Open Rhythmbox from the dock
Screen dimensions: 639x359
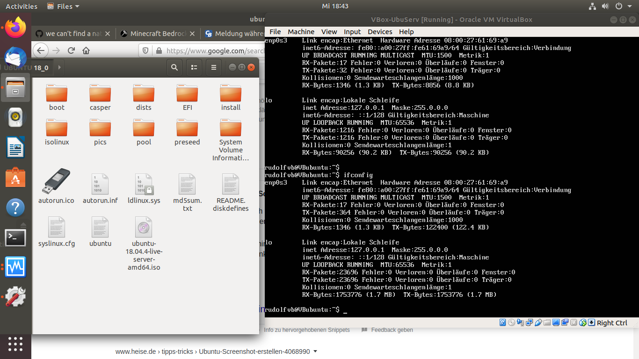tap(15, 117)
